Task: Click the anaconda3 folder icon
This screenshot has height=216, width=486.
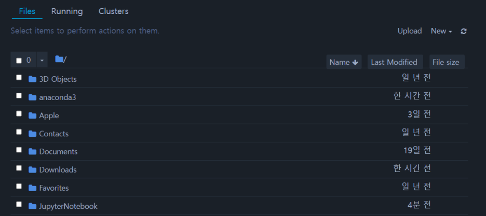Action: coord(32,97)
